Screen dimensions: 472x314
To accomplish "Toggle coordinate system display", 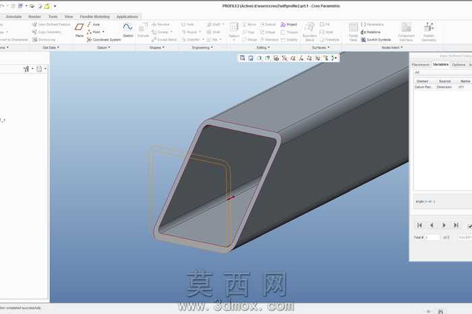I will (x=318, y=58).
